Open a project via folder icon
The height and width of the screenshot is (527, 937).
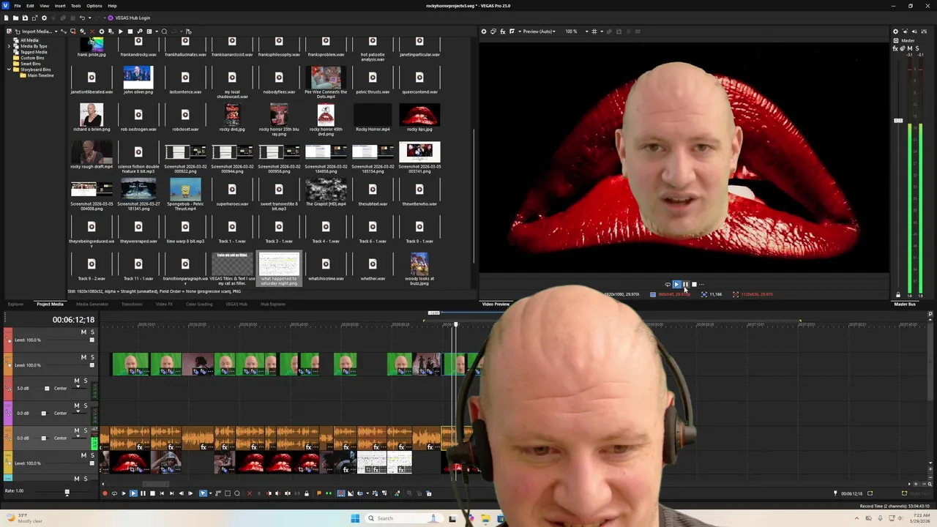(x=15, y=18)
